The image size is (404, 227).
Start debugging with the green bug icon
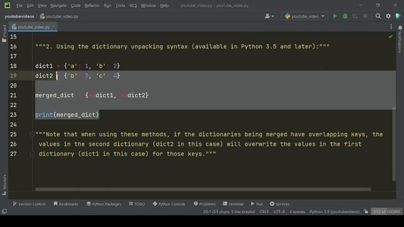(345, 16)
